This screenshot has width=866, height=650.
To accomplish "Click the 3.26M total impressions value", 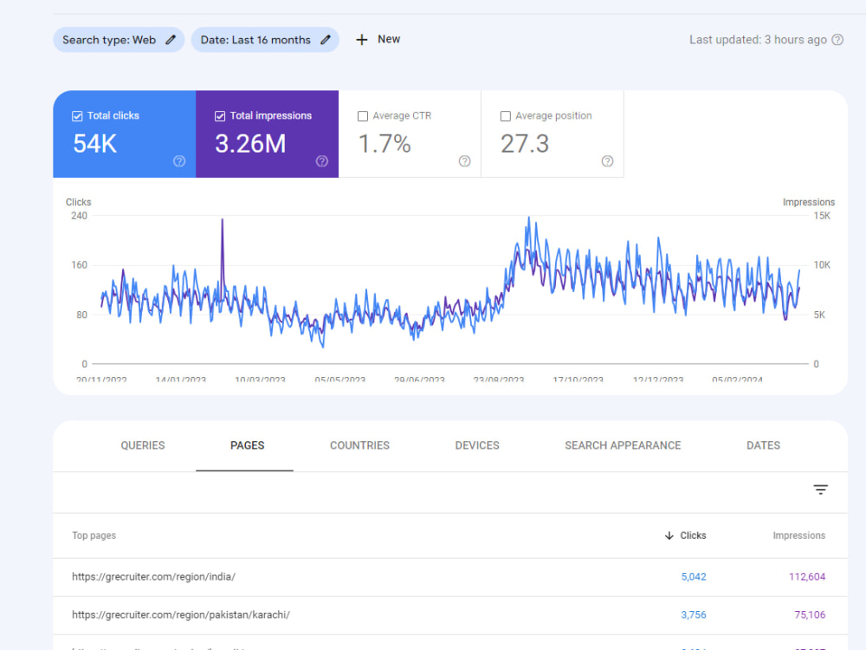I will (x=250, y=144).
